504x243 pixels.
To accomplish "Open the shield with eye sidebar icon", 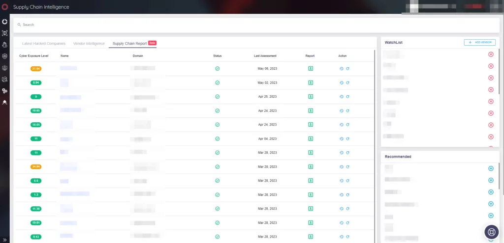I will [x=4, y=56].
